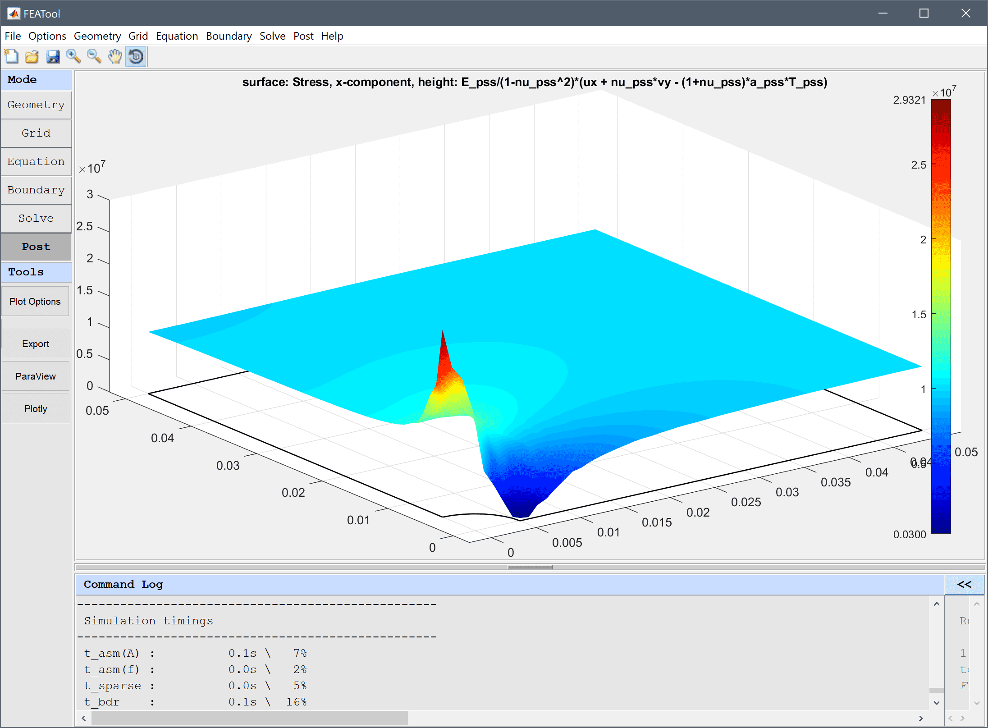Image resolution: width=988 pixels, height=728 pixels.
Task: Toggle the 3D rotate tool
Action: 136,57
